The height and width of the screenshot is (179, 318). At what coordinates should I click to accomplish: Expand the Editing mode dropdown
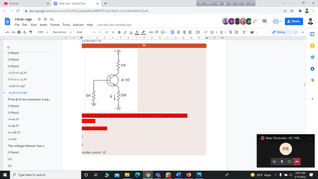tap(281, 32)
